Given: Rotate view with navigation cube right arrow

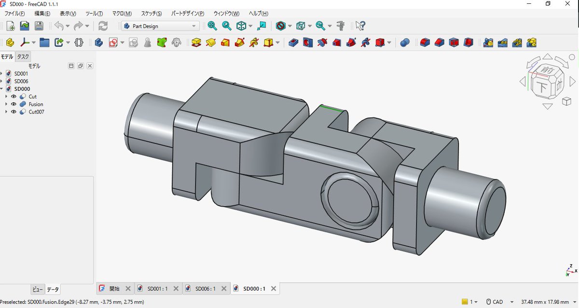Looking at the screenshot, I should pyautogui.click(x=572, y=83).
